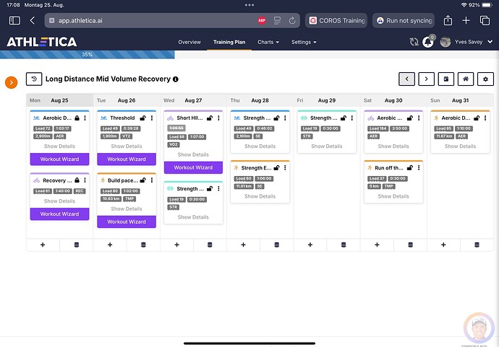Click the ABP adblock icon in the address bar
The height and width of the screenshot is (347, 499).
(x=262, y=21)
